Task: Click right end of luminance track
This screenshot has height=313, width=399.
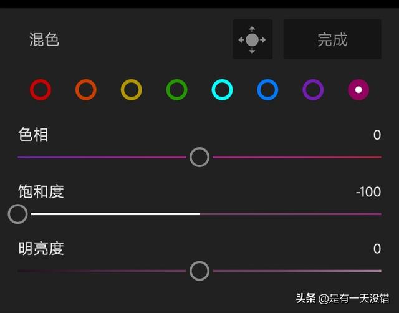Action: (x=378, y=271)
